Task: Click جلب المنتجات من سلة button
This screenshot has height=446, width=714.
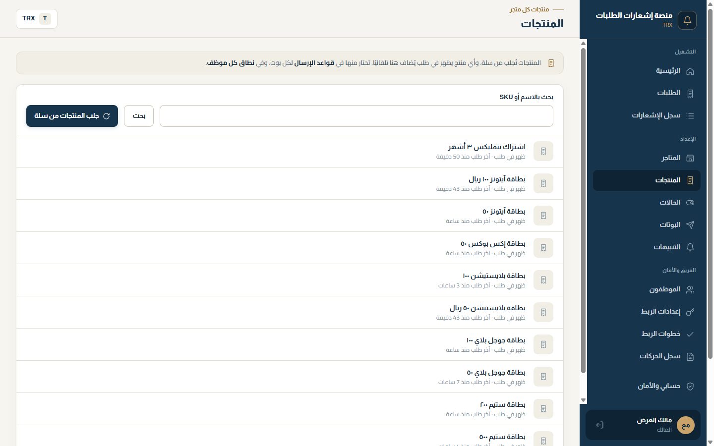Action: [x=72, y=116]
